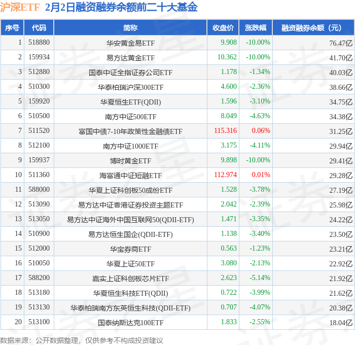Select the fund name 国泰中证全指证券公司ETF

tap(130, 73)
